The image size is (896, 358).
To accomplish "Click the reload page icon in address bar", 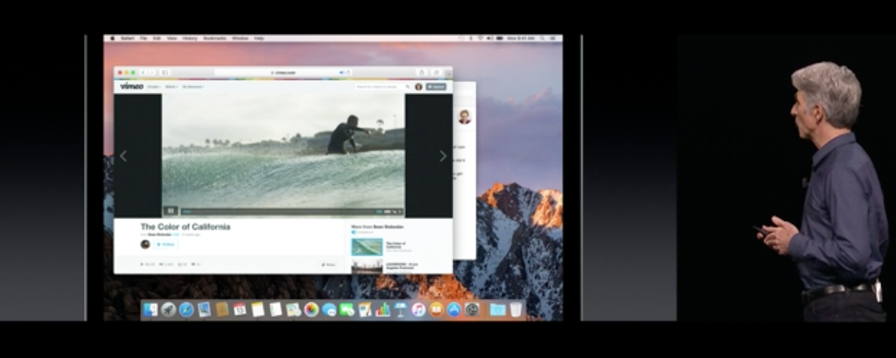I will click(348, 72).
